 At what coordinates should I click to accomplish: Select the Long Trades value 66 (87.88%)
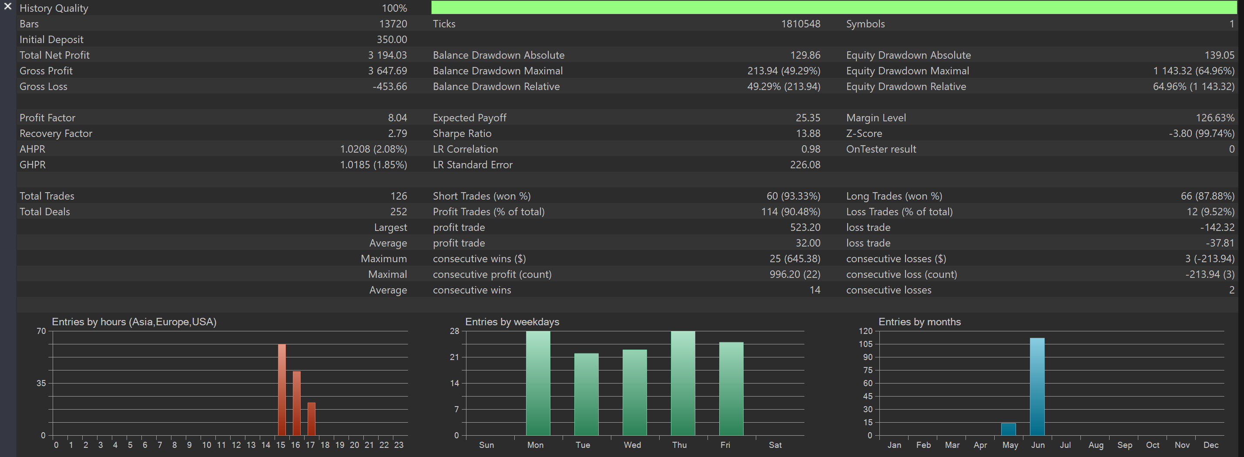pyautogui.click(x=1207, y=196)
